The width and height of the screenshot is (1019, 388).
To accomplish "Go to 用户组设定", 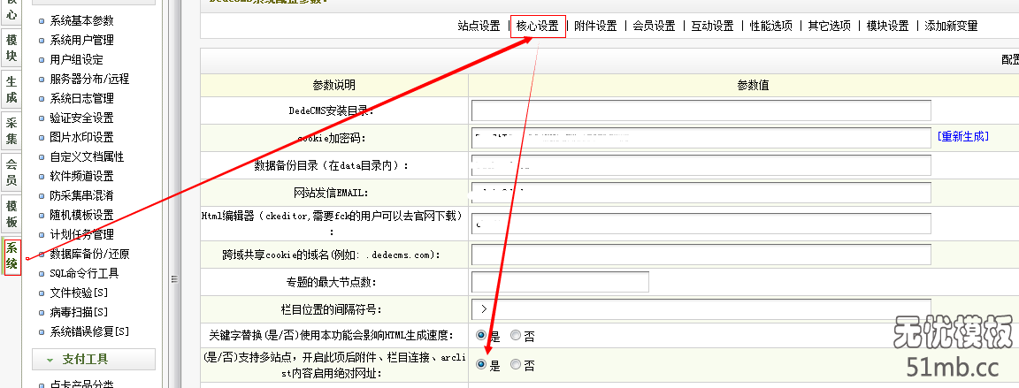I will pos(76,60).
